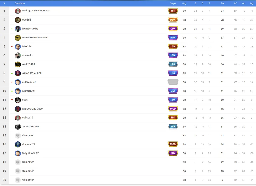
Task: Select Max284's red down arrow indicator
Action: (x=12, y=46)
